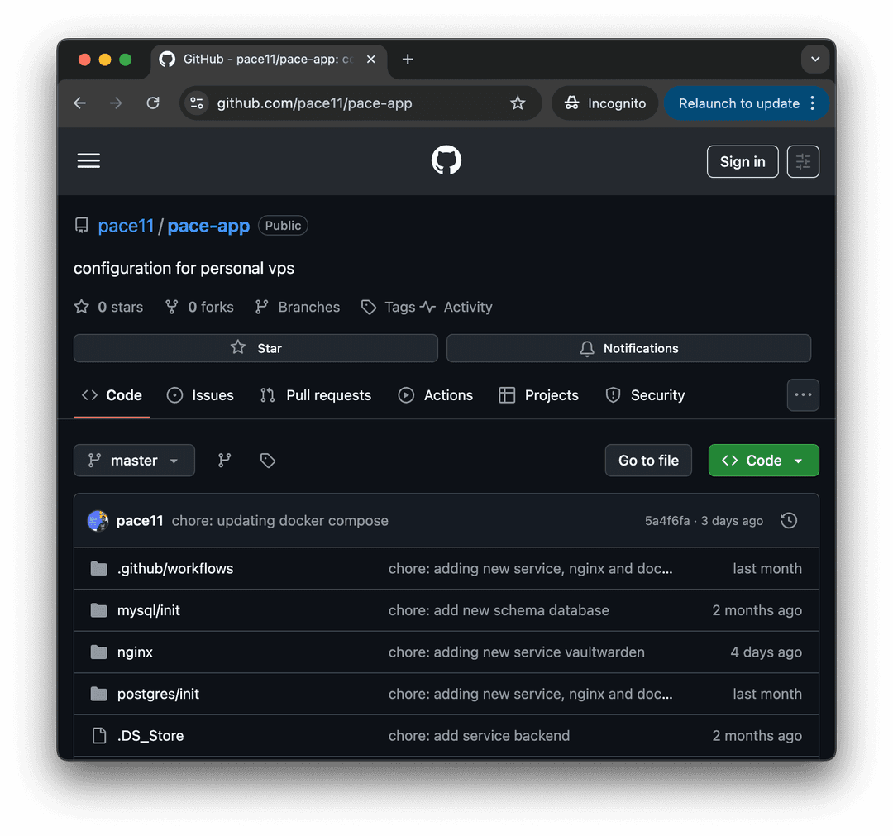Click the 'configuration for personal vps' description

tap(184, 268)
